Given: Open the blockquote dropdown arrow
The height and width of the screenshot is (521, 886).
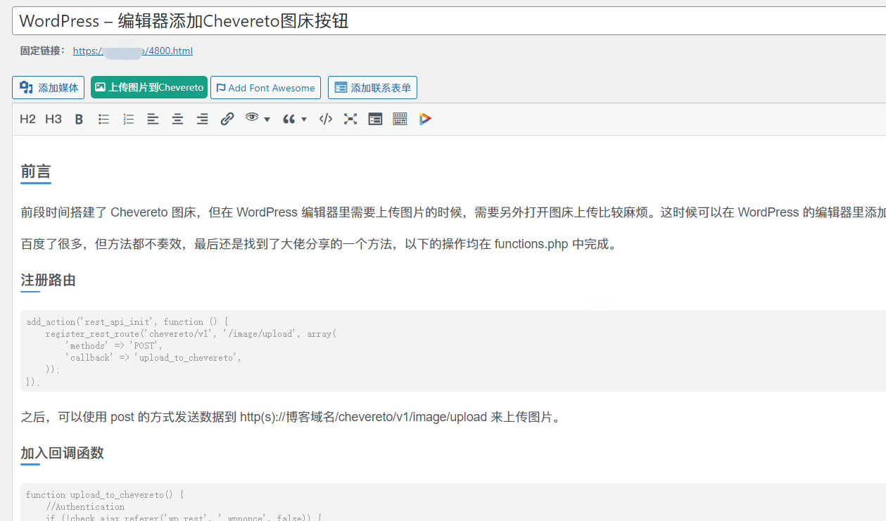Looking at the screenshot, I should pos(304,120).
